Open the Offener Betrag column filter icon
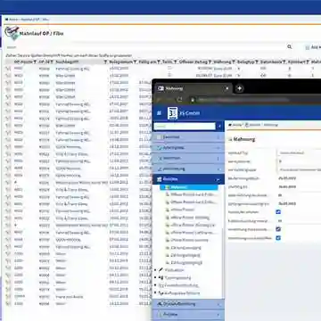The width and height of the screenshot is (321, 321). pos(210,62)
